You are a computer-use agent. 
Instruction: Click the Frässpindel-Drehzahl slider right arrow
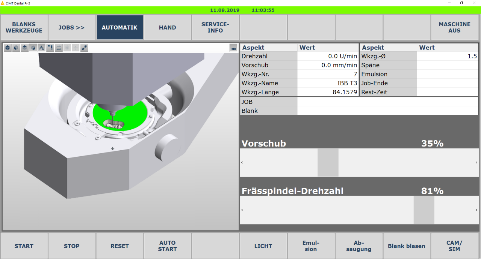click(476, 210)
